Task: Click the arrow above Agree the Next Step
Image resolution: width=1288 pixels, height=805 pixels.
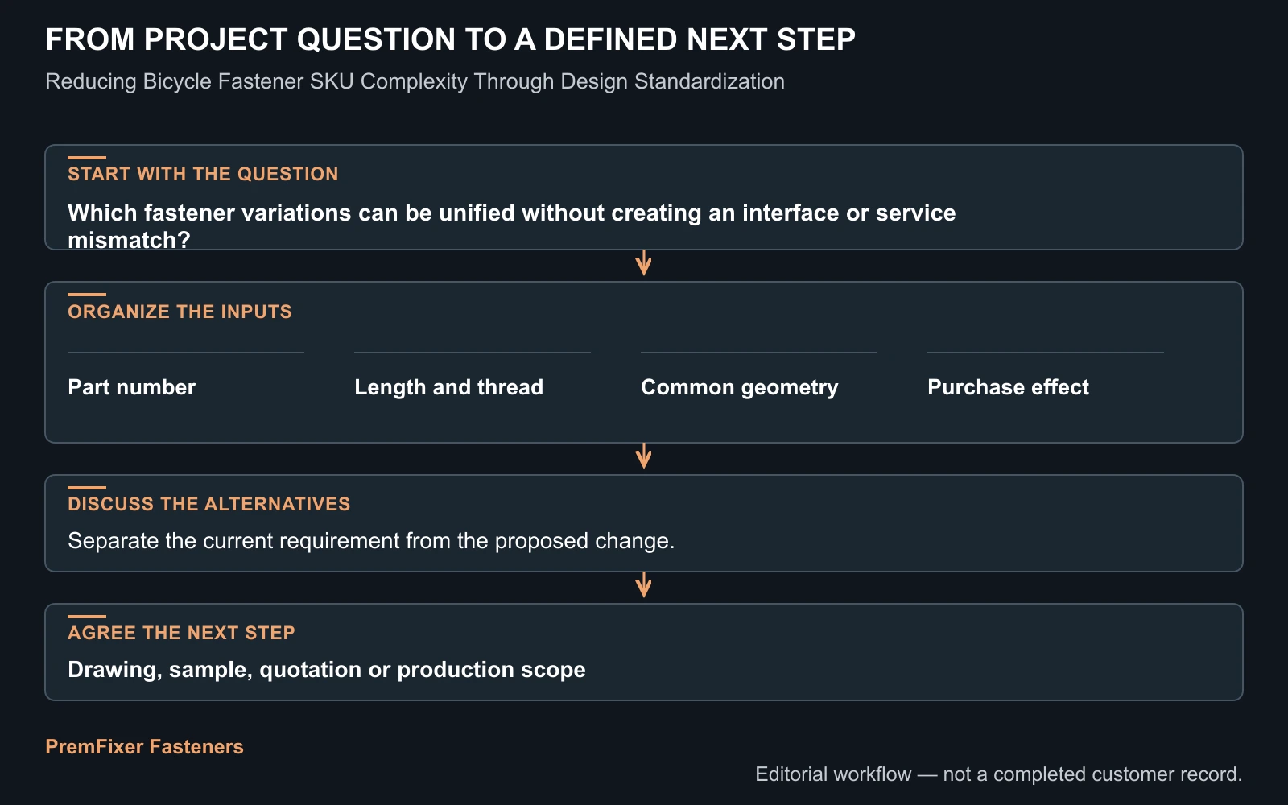Action: pos(643,585)
